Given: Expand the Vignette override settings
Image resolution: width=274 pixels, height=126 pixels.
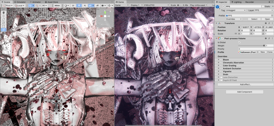Looking at the screenshot, I should [219, 72].
